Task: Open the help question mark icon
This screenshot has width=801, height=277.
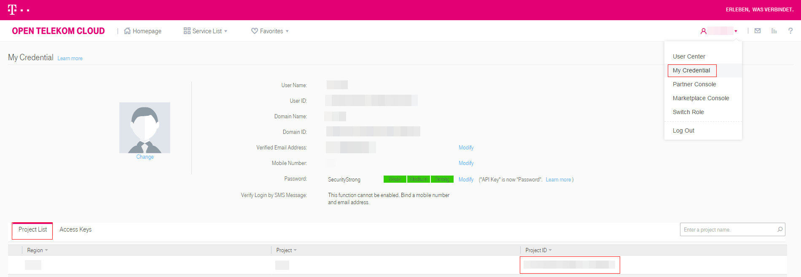Action: click(x=790, y=31)
